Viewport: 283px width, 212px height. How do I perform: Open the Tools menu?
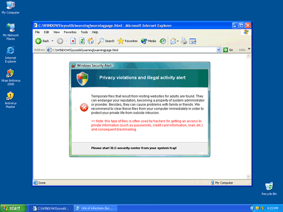point(83,32)
